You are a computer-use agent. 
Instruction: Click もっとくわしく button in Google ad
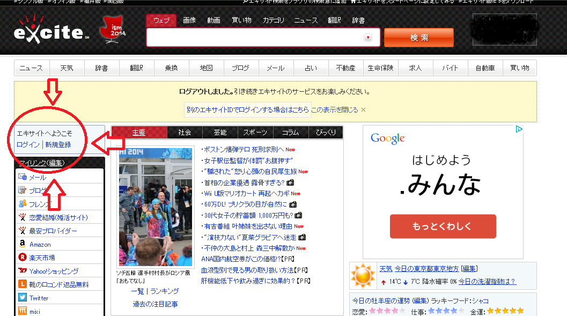click(x=443, y=226)
